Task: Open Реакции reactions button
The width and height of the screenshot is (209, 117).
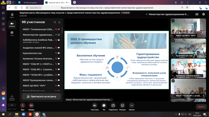Action: coord(122,105)
